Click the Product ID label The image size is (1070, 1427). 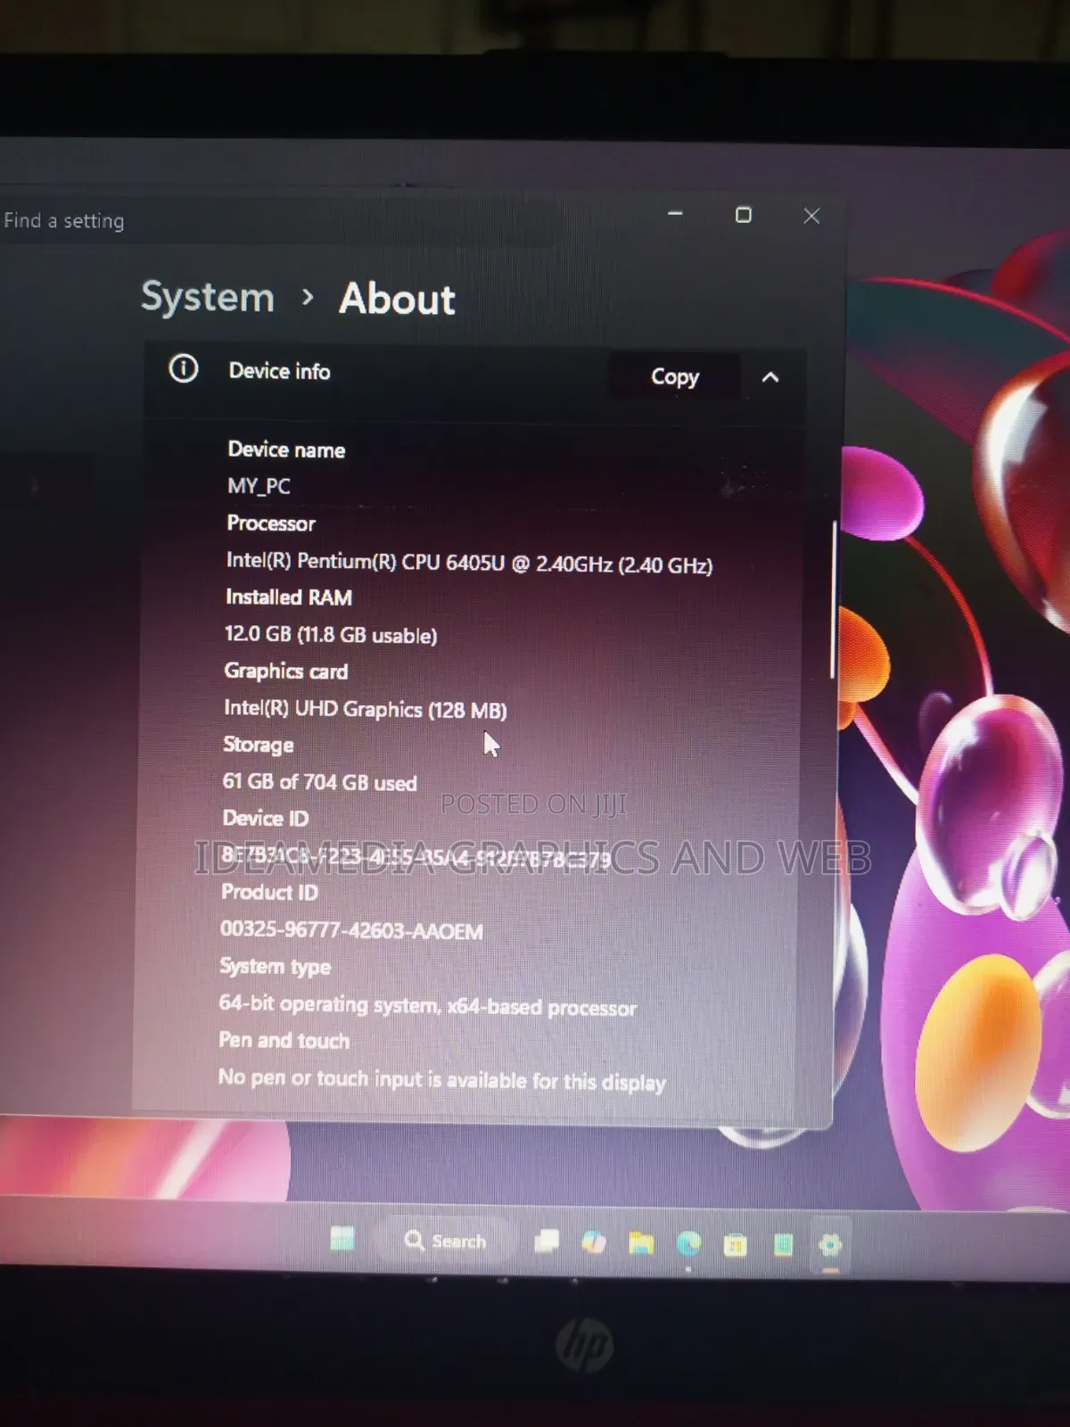(269, 893)
